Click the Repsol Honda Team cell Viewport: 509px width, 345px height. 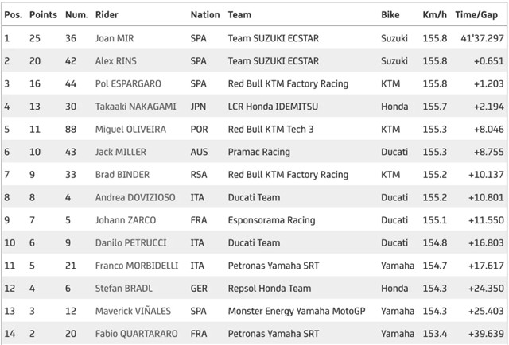tap(270, 289)
